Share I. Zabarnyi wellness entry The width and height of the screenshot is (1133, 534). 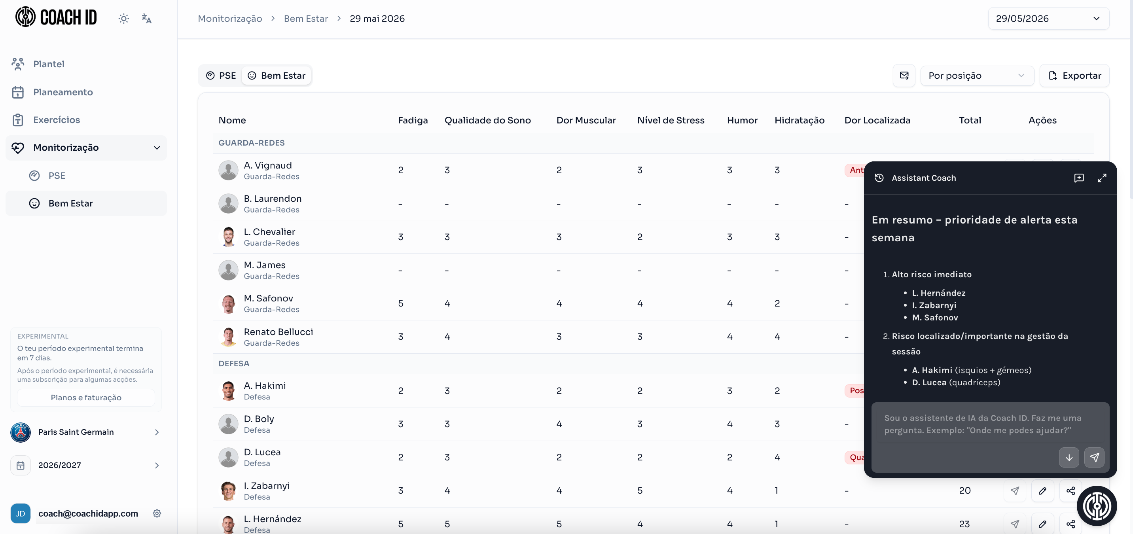1070,490
